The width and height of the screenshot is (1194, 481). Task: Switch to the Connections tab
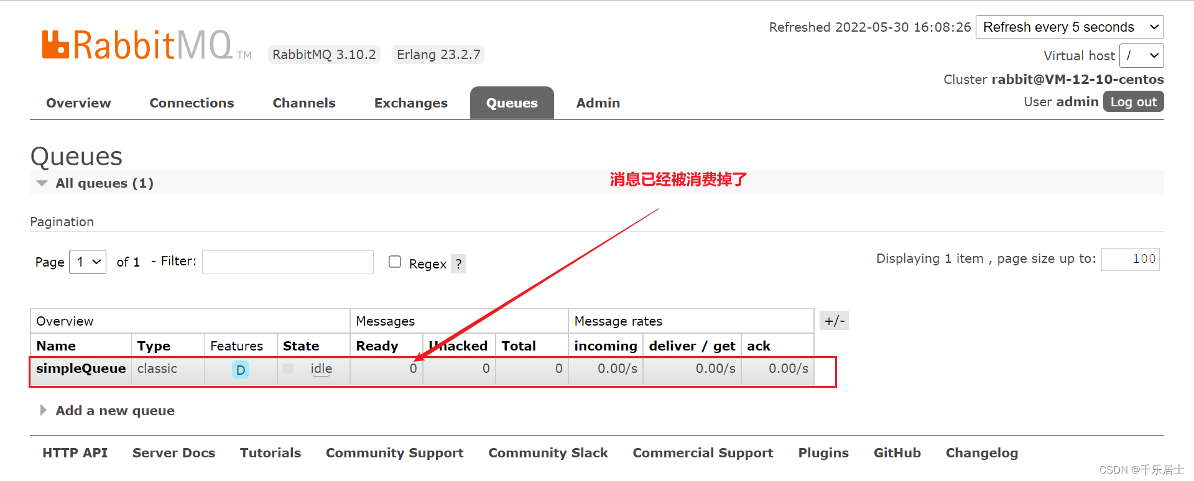coord(192,103)
